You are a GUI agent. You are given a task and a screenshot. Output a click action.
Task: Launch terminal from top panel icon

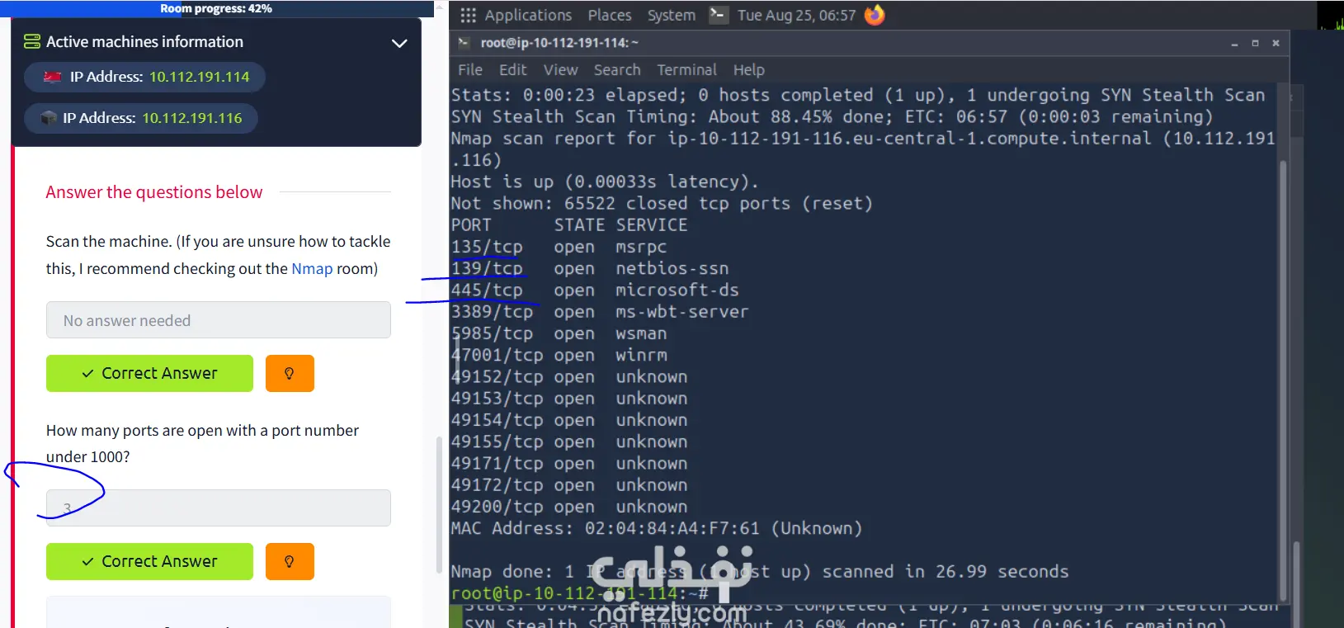tap(719, 15)
